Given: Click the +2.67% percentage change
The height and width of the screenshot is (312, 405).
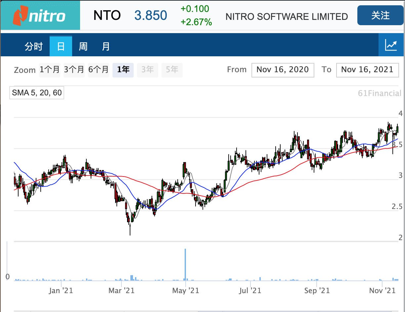Looking at the screenshot, I should pyautogui.click(x=196, y=22).
